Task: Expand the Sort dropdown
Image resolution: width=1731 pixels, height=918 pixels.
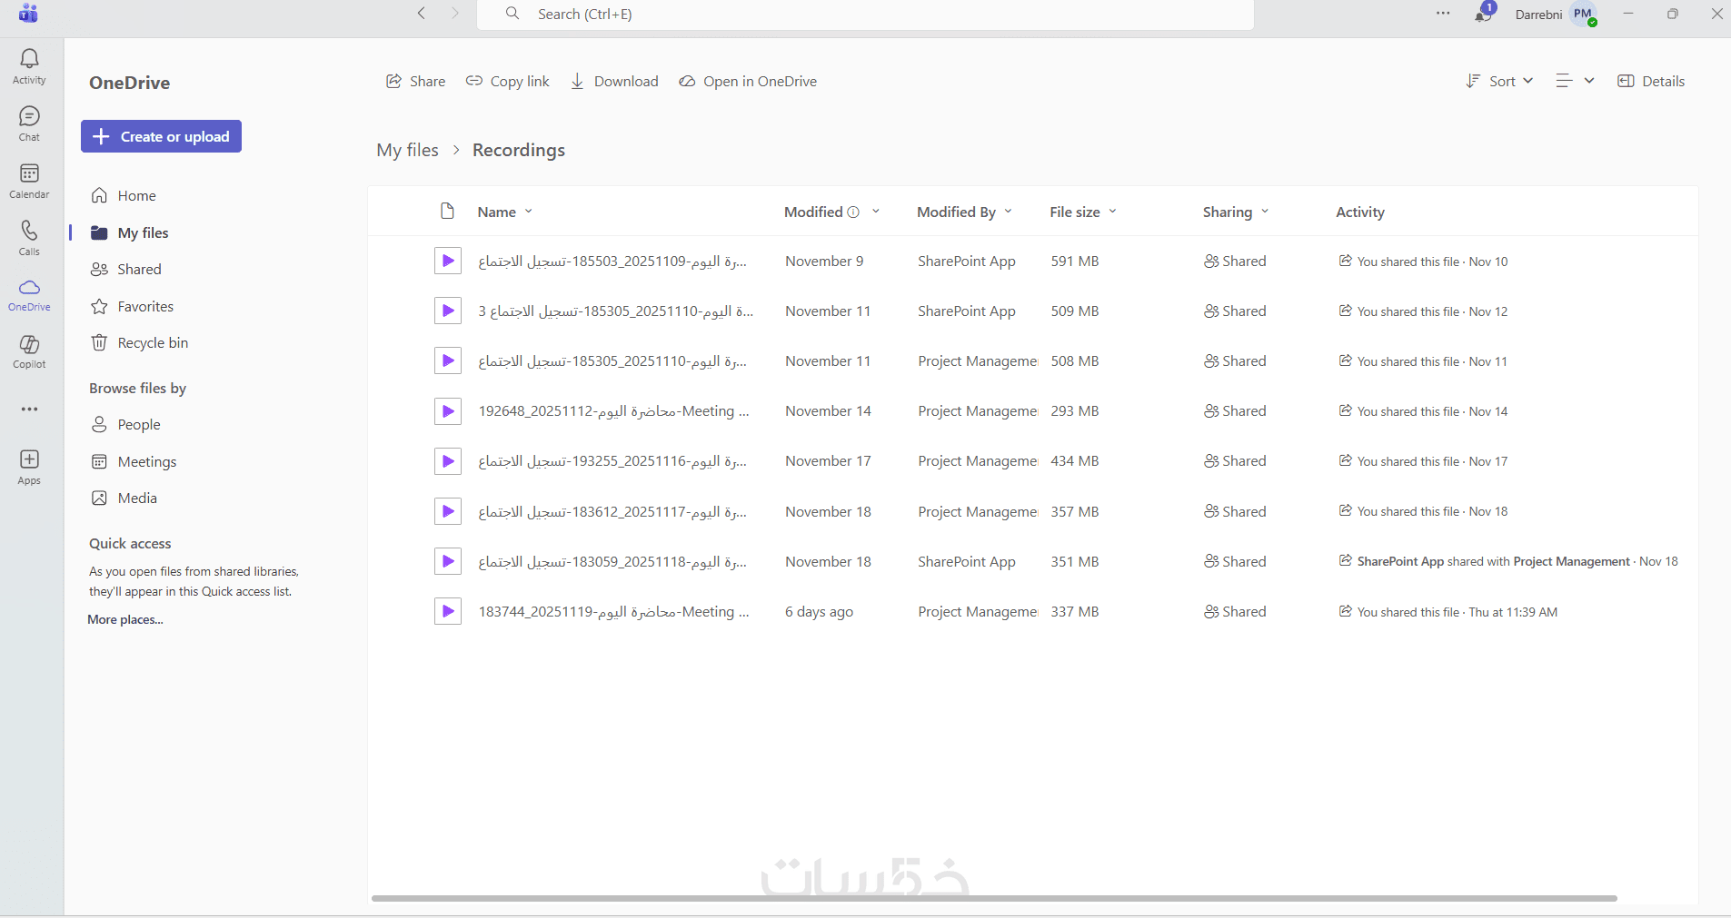Action: click(1499, 81)
